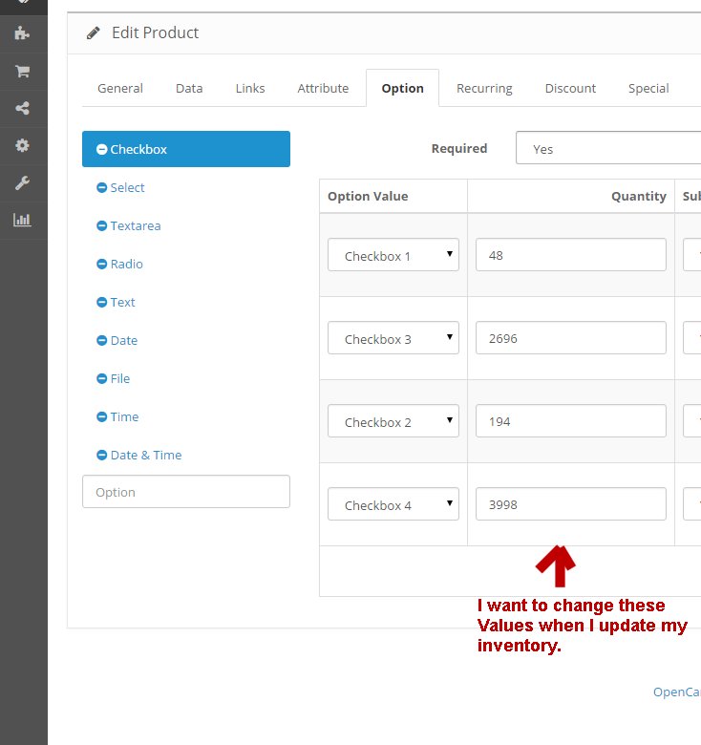Select the Time option in side list
This screenshot has height=745, width=701.
tap(124, 416)
